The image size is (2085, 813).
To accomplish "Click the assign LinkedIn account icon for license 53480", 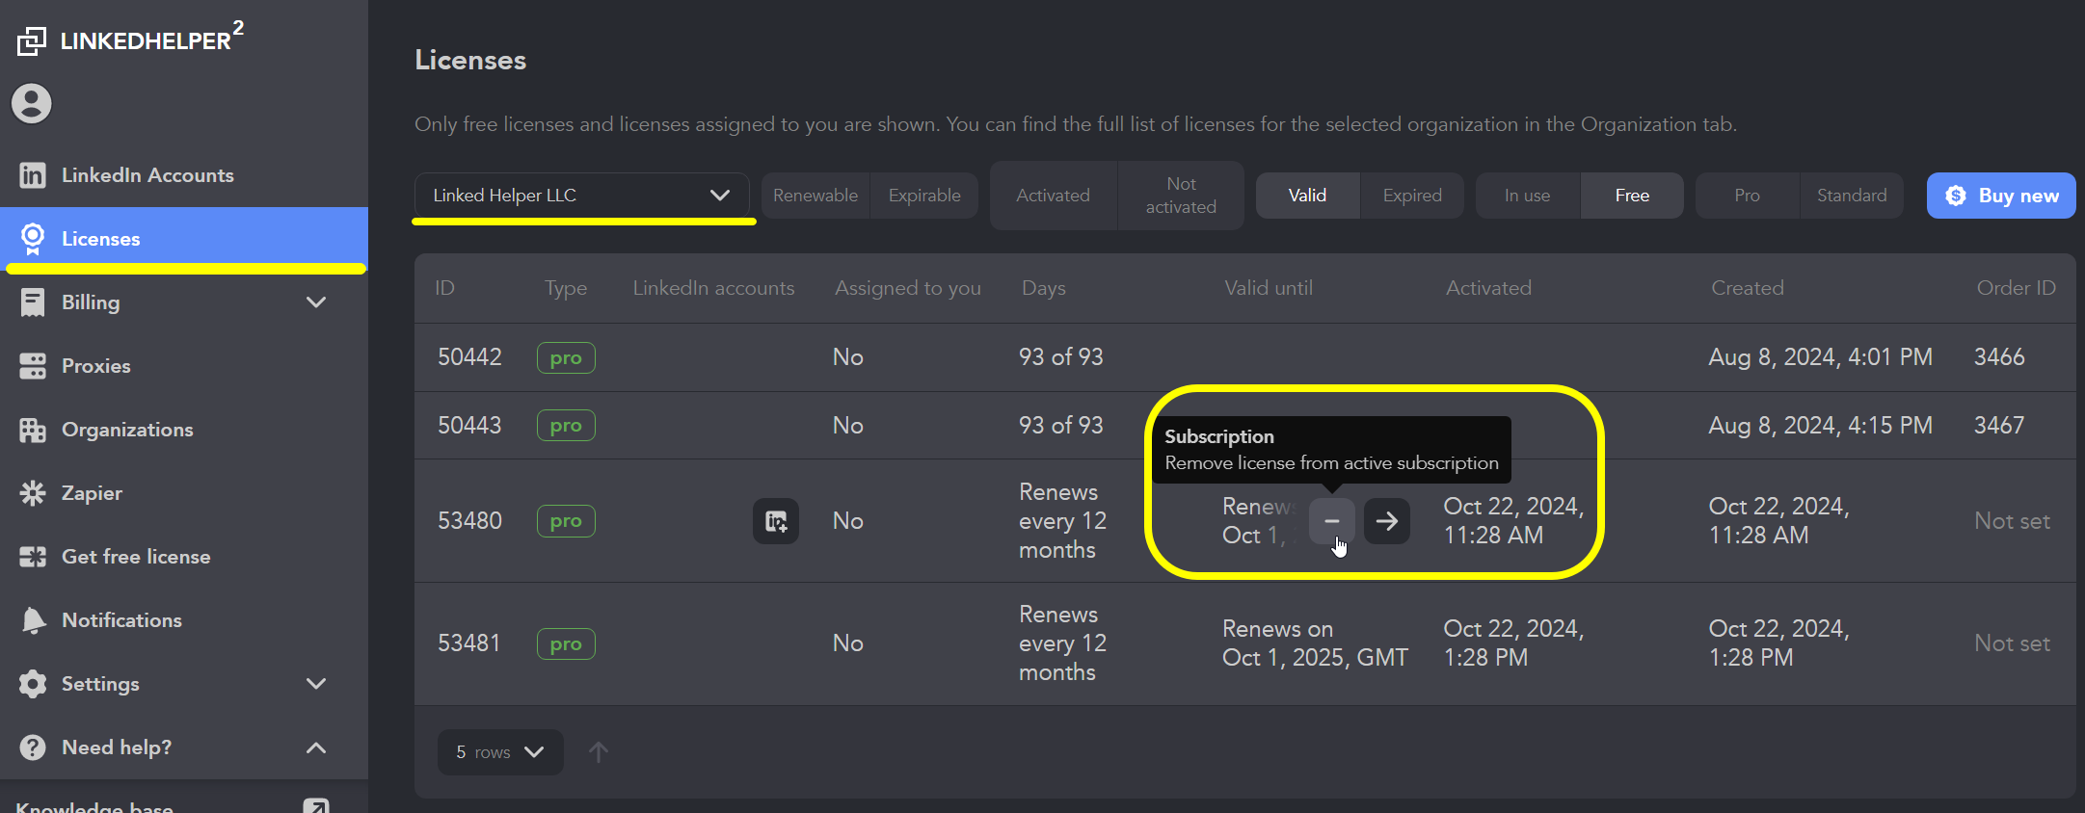I will [x=775, y=521].
